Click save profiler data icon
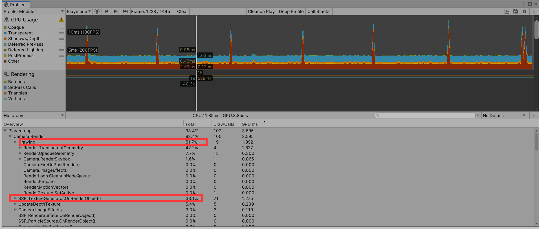539x229 pixels. (516, 11)
